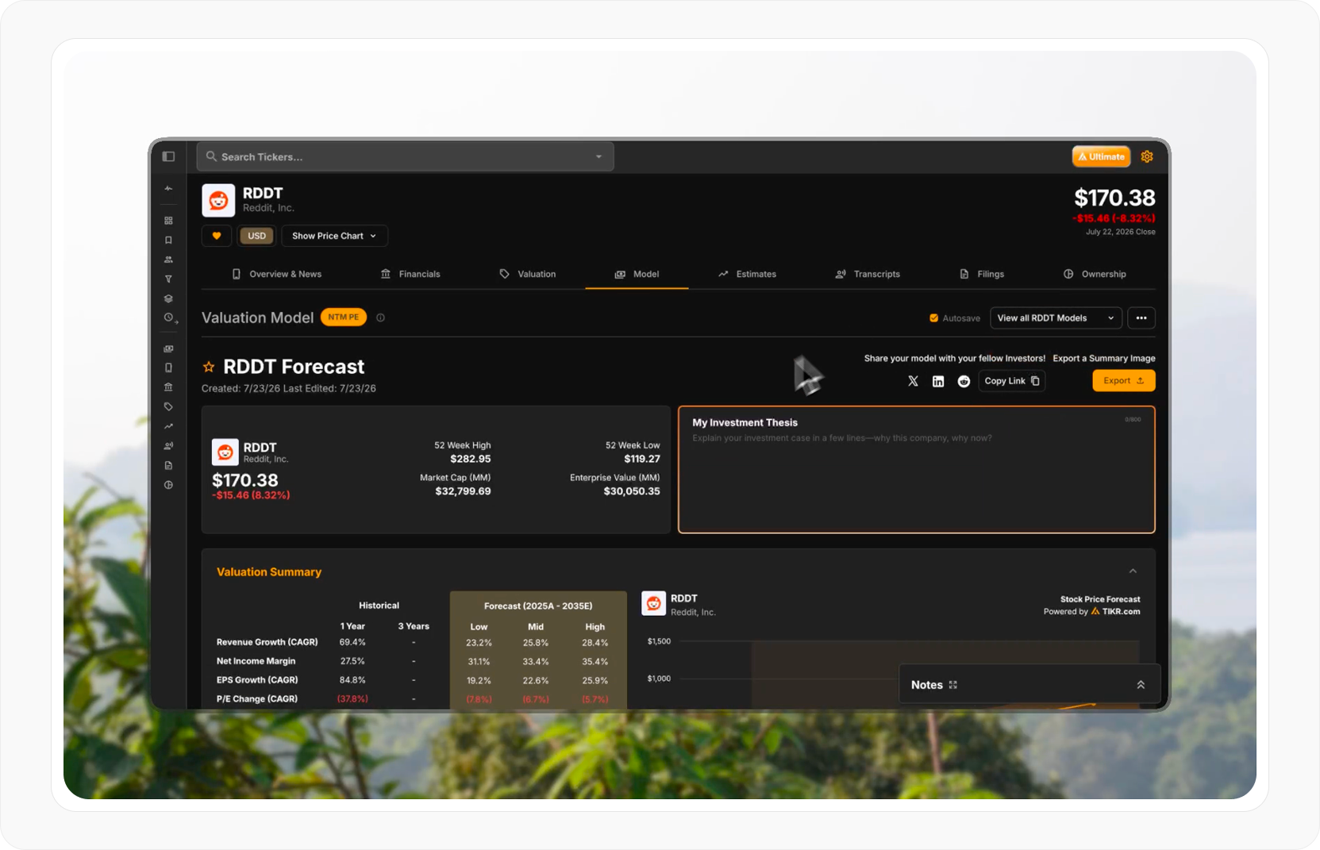Open the dashboard grid icon in sidebar
1320x850 pixels.
point(168,221)
